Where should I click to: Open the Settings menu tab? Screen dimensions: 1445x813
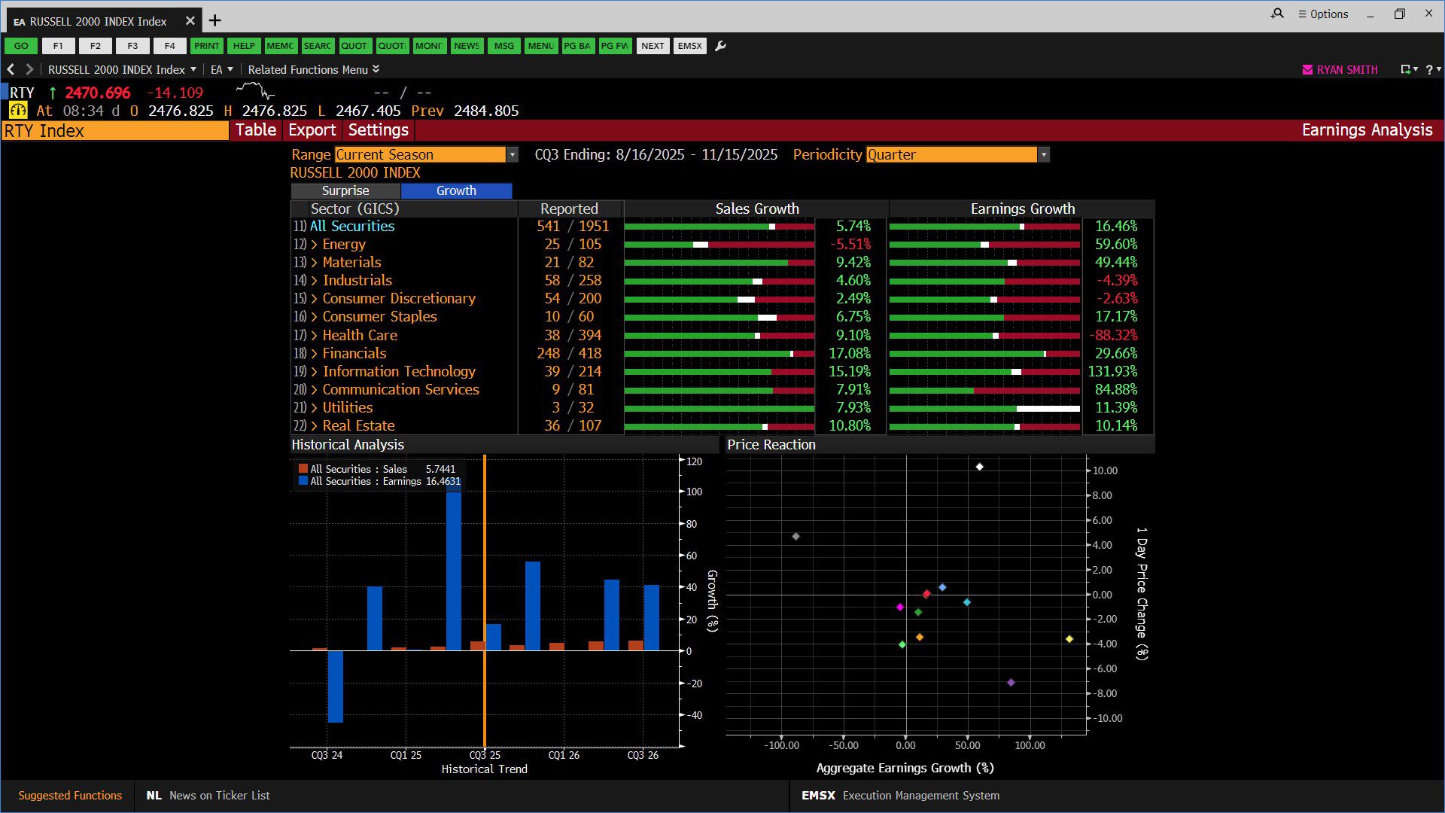[x=378, y=129]
